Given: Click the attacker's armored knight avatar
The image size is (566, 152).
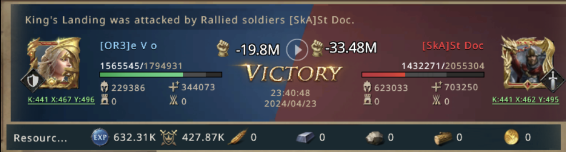Looking at the screenshot, I should (x=527, y=64).
